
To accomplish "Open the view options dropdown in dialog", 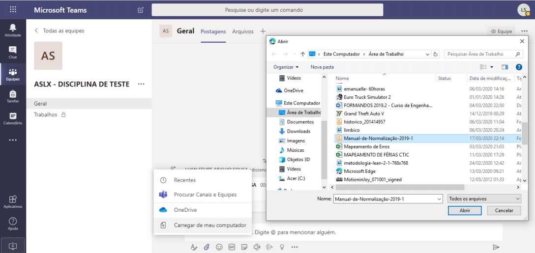I will tap(492, 67).
